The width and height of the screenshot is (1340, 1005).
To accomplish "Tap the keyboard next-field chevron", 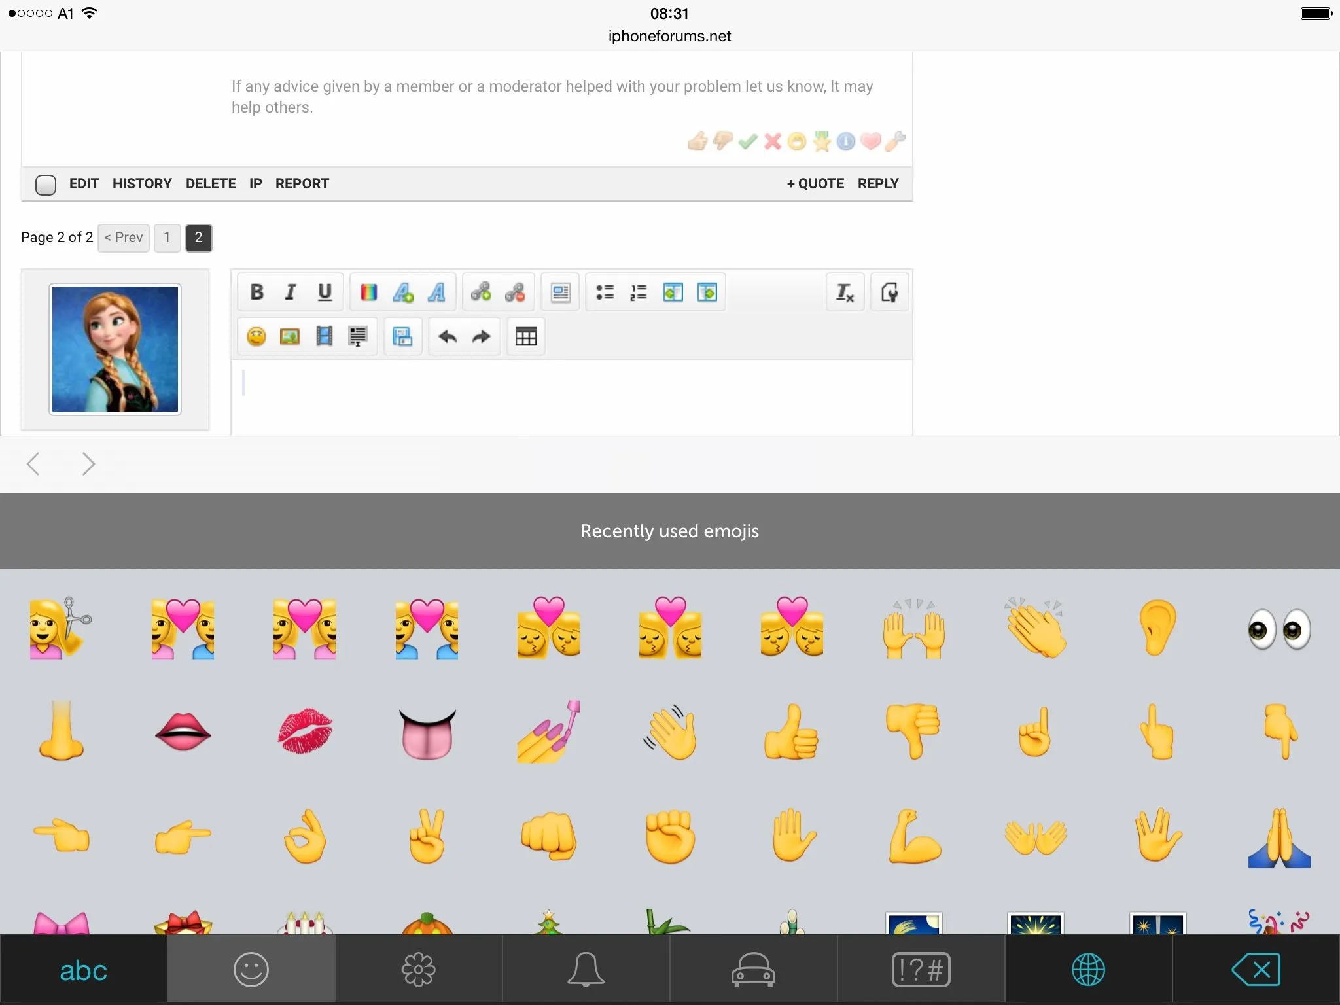I will point(89,464).
